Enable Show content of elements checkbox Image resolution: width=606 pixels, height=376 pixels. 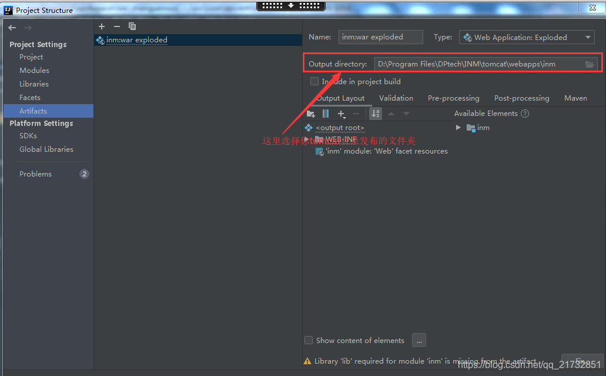coord(309,340)
